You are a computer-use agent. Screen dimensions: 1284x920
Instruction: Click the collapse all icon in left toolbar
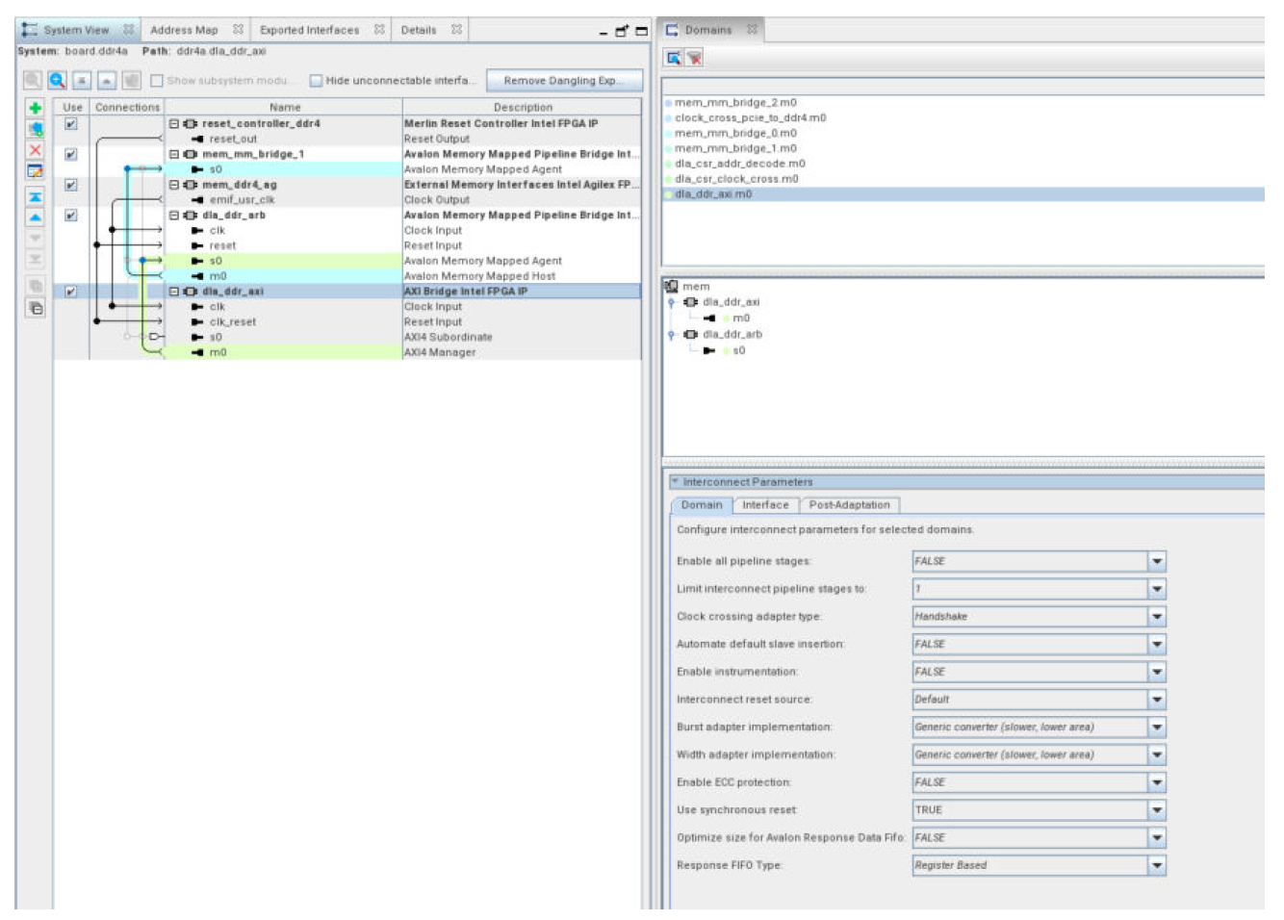pyautogui.click(x=36, y=308)
